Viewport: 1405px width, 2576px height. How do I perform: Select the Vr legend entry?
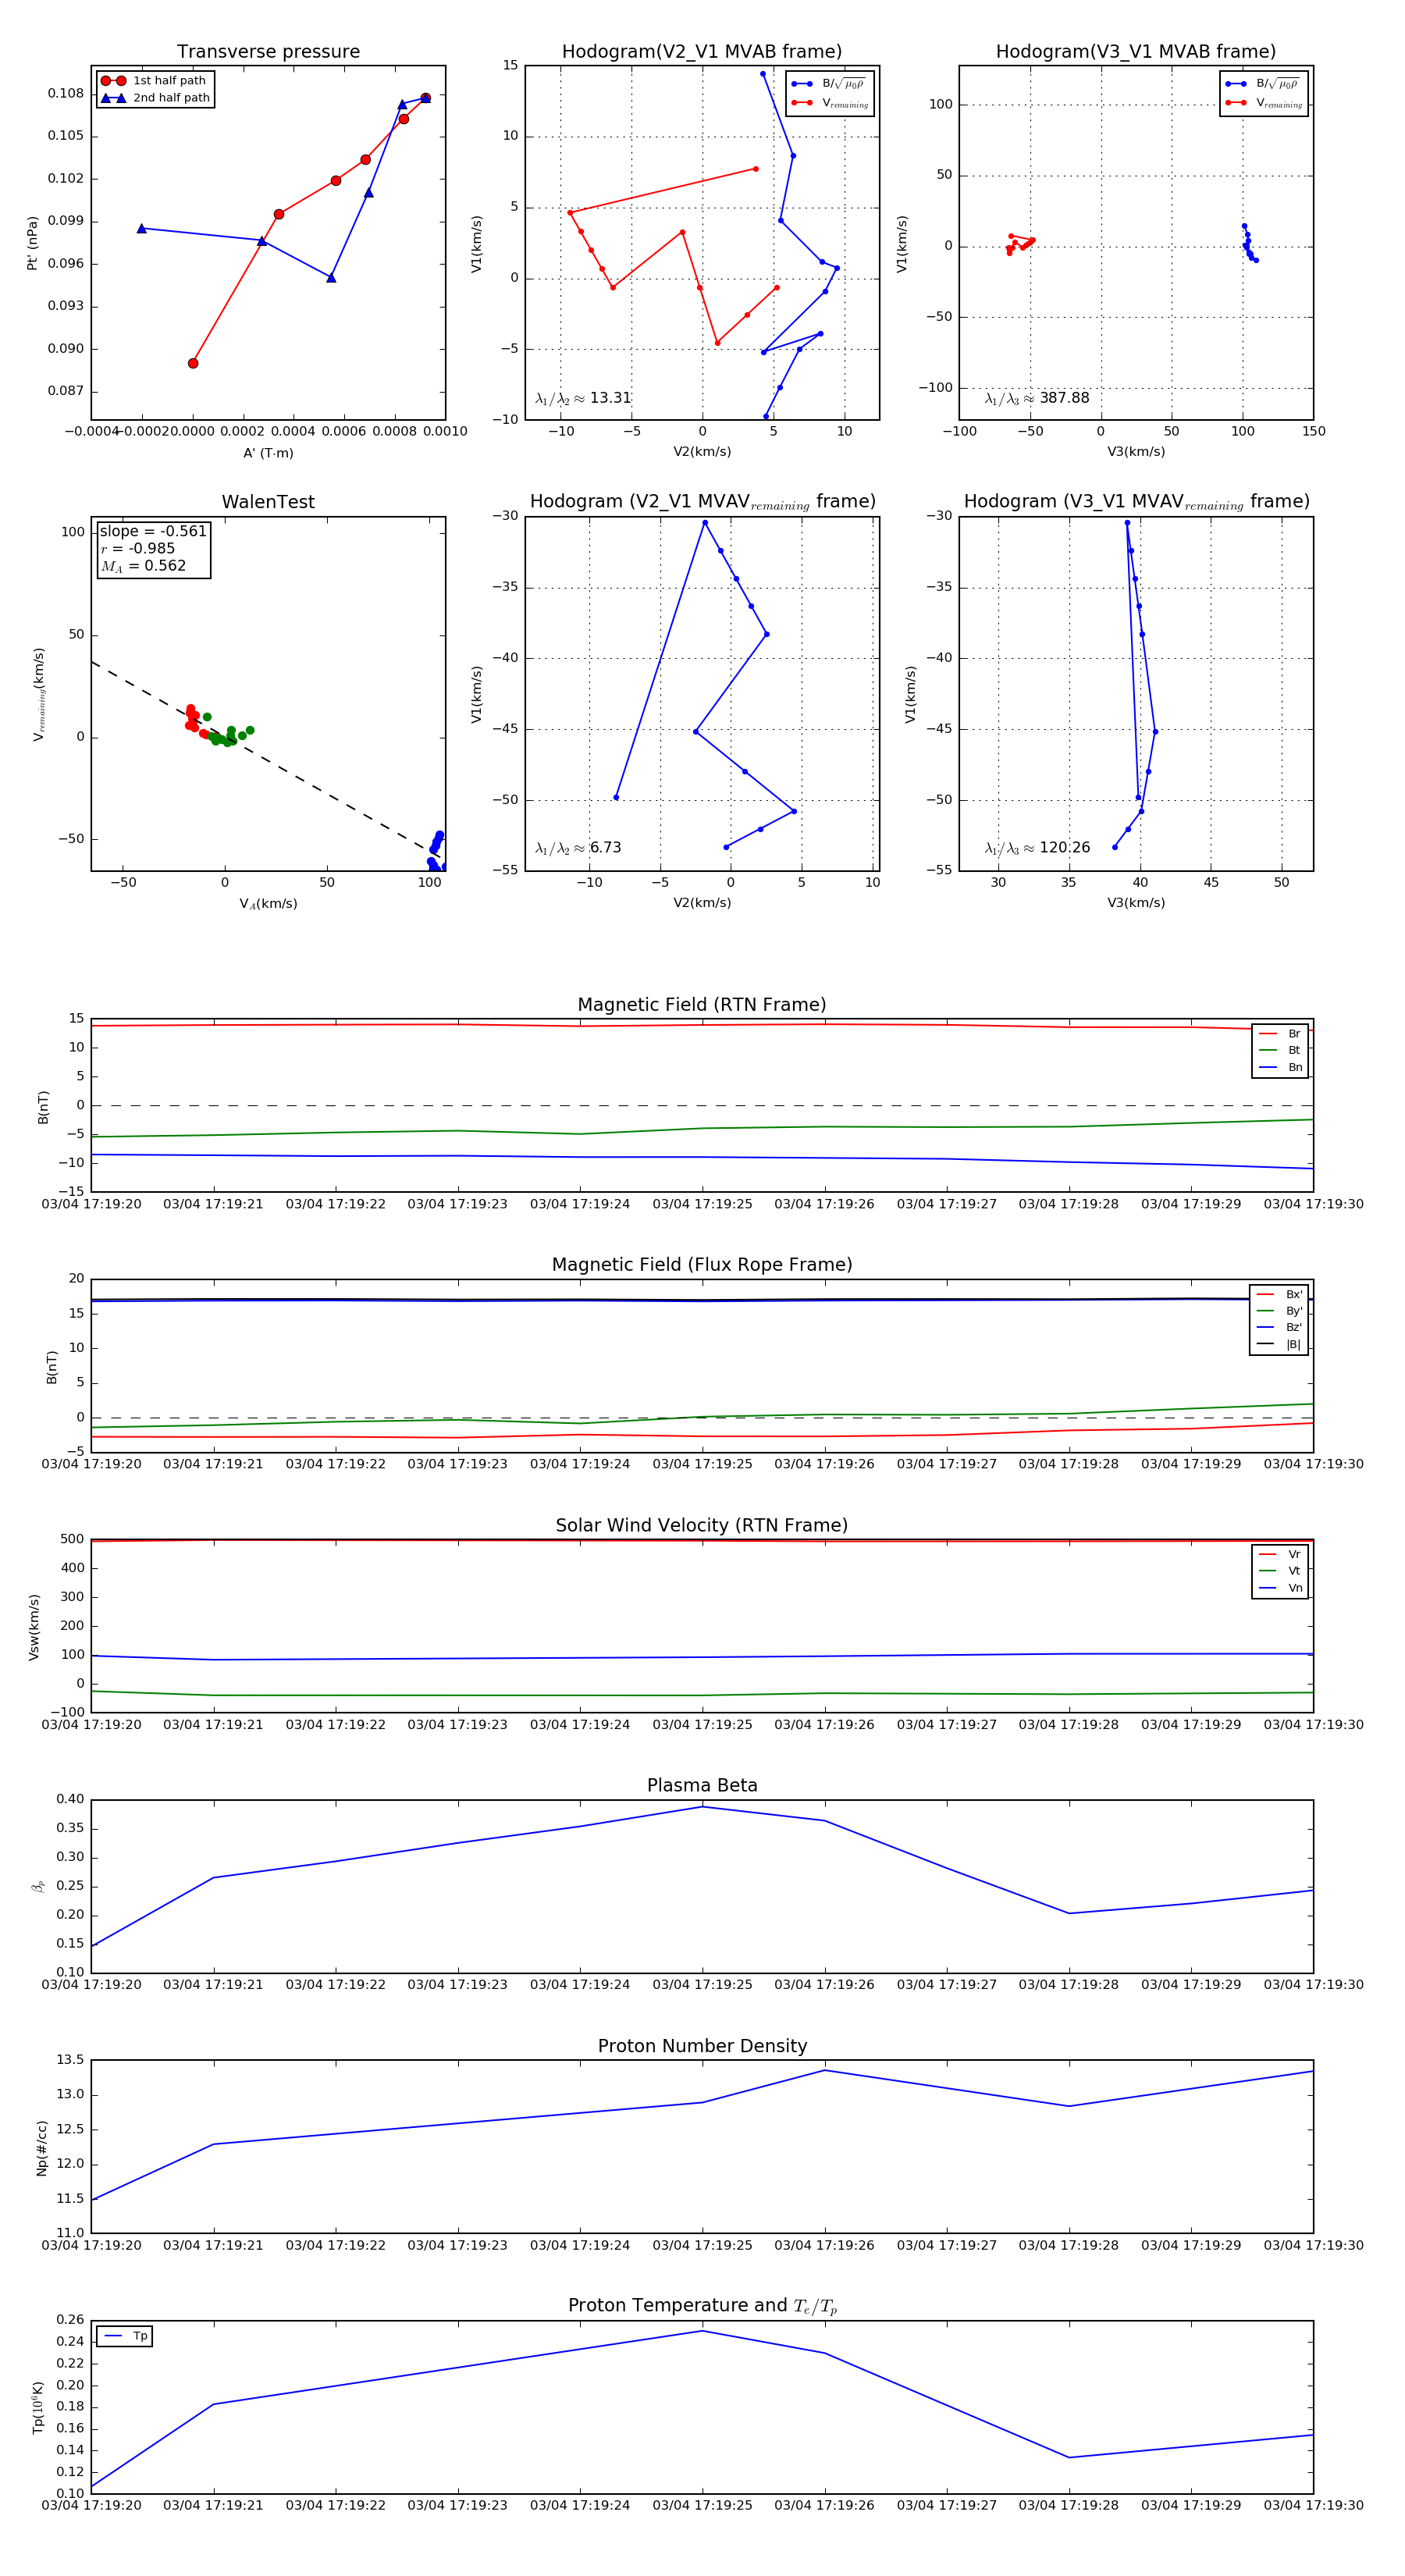[x=1280, y=1555]
